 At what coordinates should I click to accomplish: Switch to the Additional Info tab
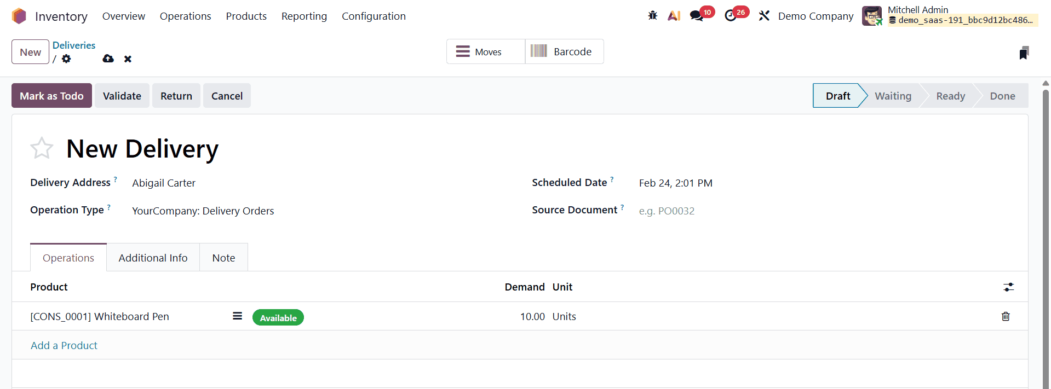(153, 257)
